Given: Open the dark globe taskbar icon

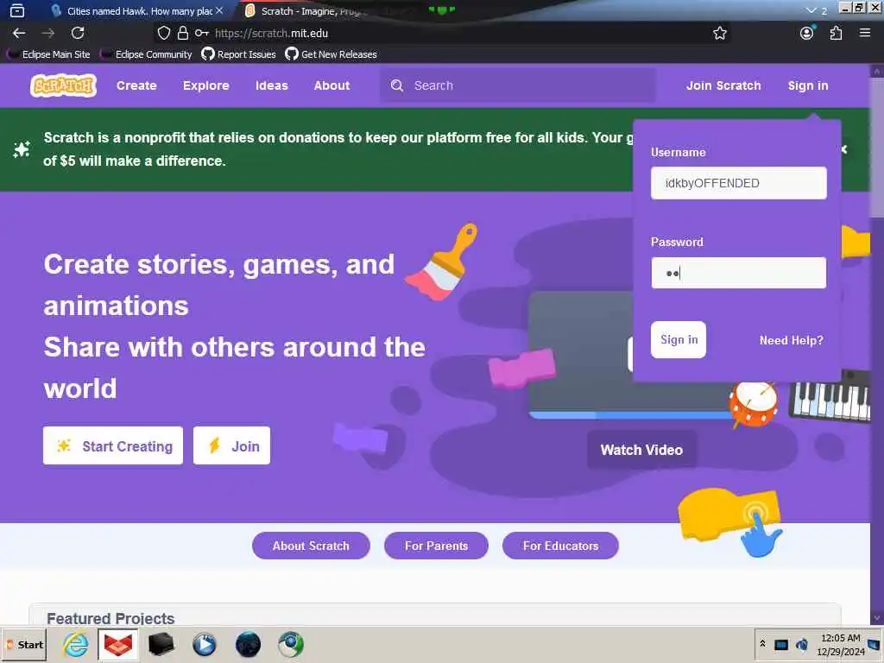Looking at the screenshot, I should point(248,644).
